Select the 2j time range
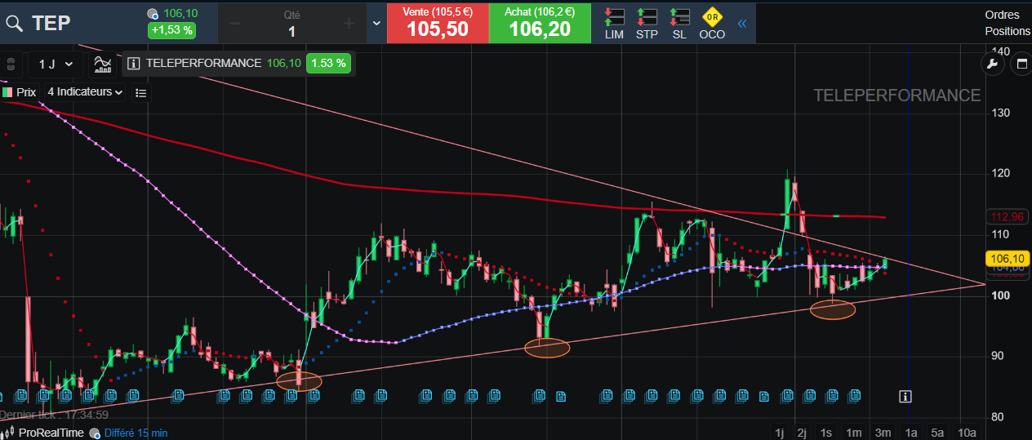The image size is (1032, 440). pos(803,432)
